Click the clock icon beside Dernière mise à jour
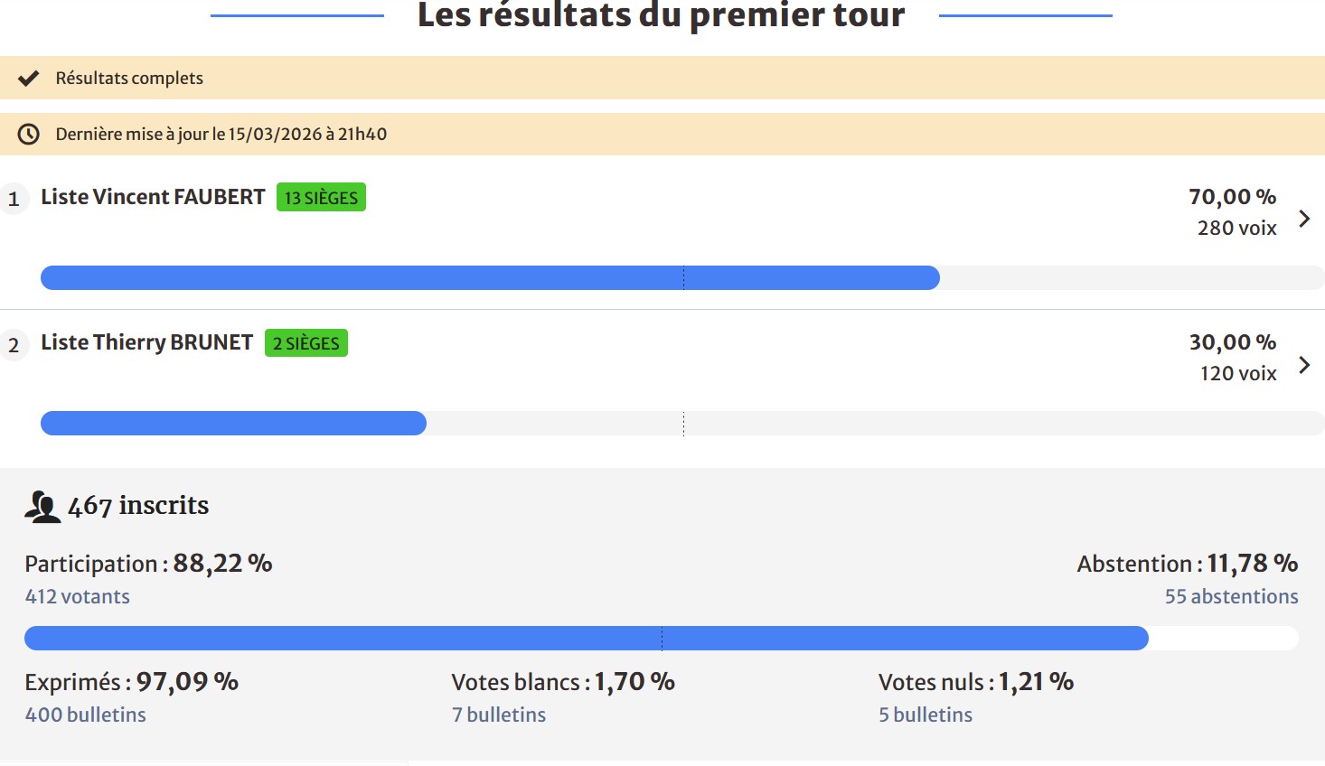The image size is (1325, 766). pos(29,134)
